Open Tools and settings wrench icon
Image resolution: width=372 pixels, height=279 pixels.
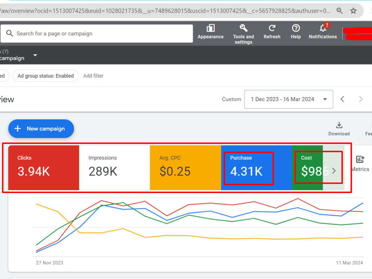[x=243, y=28]
